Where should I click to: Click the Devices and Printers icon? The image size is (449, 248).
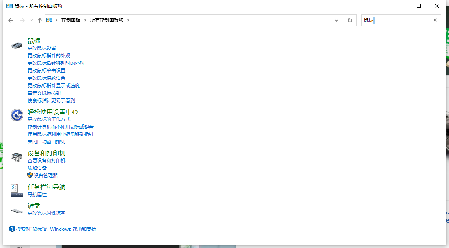click(x=17, y=157)
